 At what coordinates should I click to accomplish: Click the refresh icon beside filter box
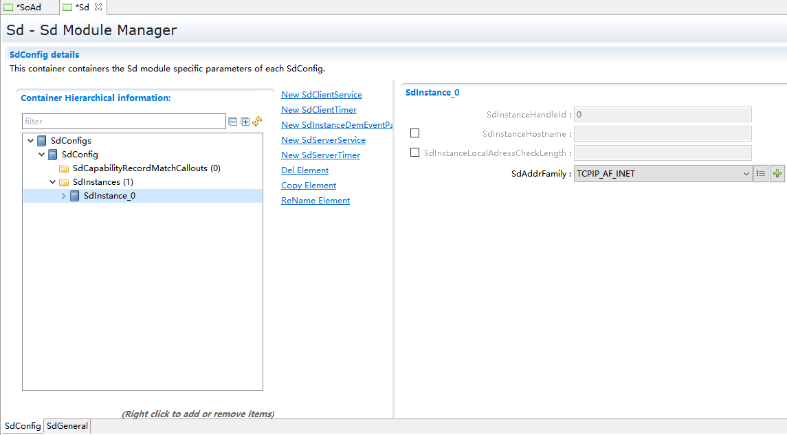point(257,122)
